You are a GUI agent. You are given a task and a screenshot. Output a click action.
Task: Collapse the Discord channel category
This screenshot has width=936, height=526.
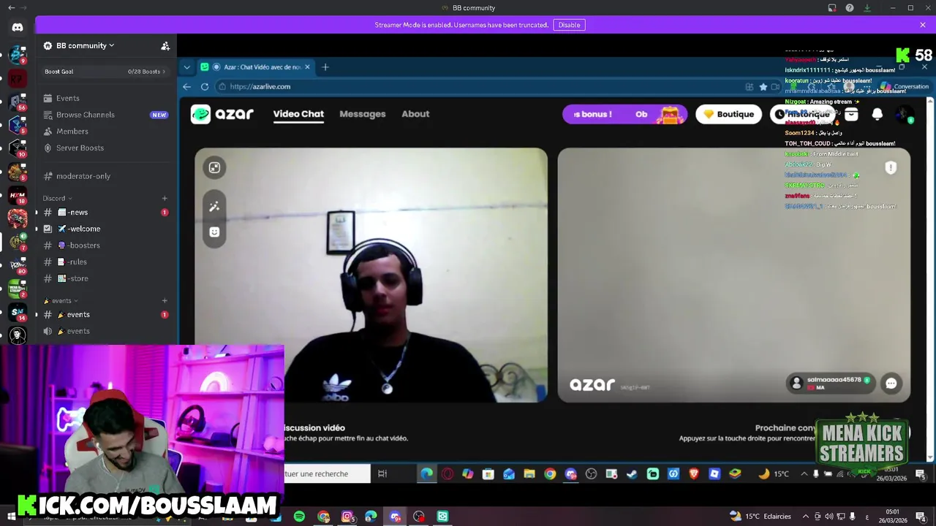(x=57, y=198)
